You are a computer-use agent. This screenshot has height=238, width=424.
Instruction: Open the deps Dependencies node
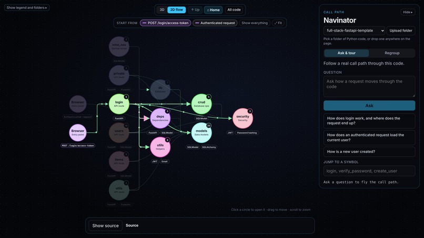point(160,118)
